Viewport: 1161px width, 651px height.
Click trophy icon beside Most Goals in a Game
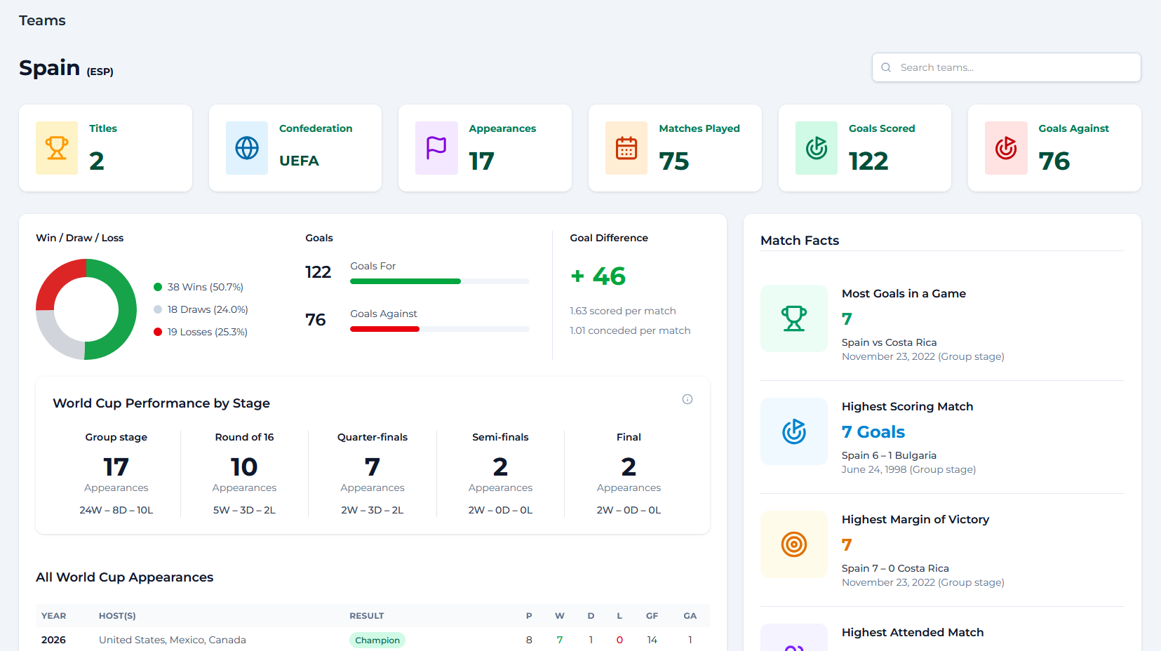[x=794, y=318]
